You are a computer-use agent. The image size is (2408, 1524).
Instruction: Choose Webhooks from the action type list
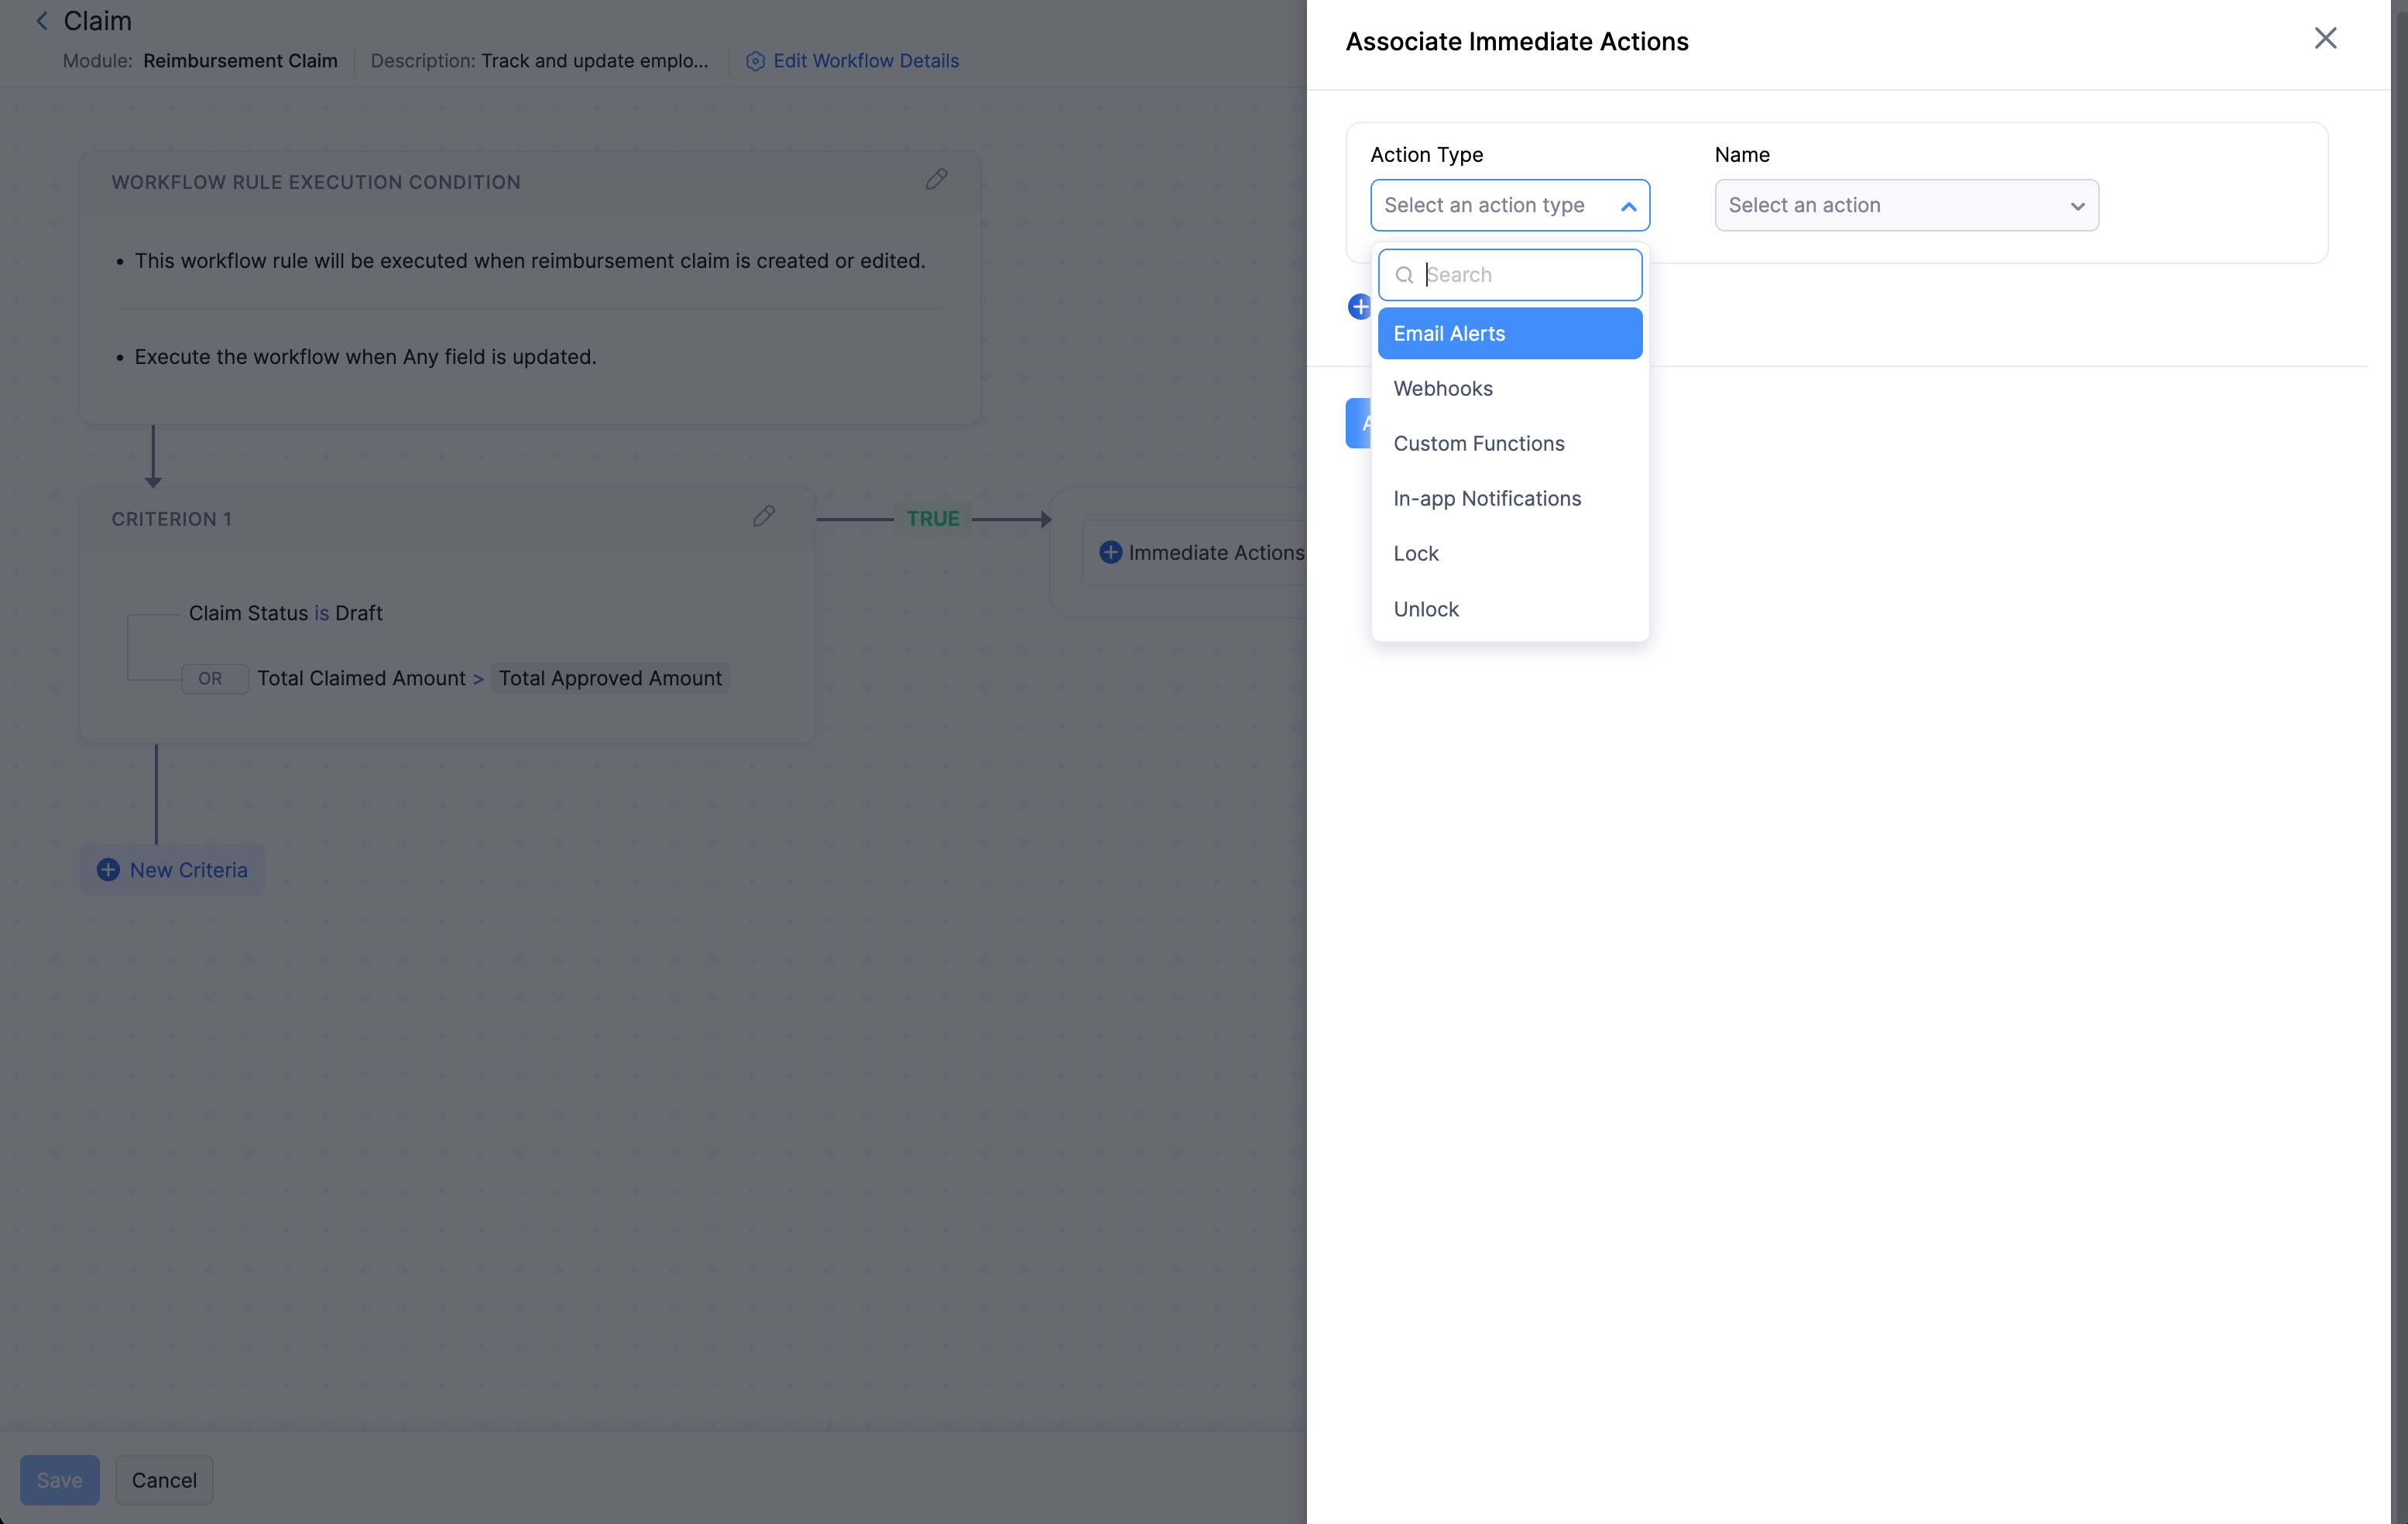[1510, 388]
